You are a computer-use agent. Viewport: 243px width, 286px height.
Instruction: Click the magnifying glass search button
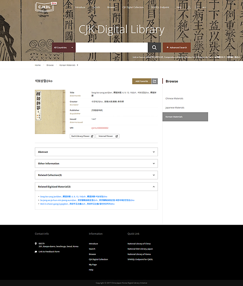point(154,47)
